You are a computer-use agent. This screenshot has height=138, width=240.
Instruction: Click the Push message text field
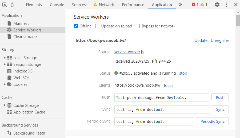[162, 98]
